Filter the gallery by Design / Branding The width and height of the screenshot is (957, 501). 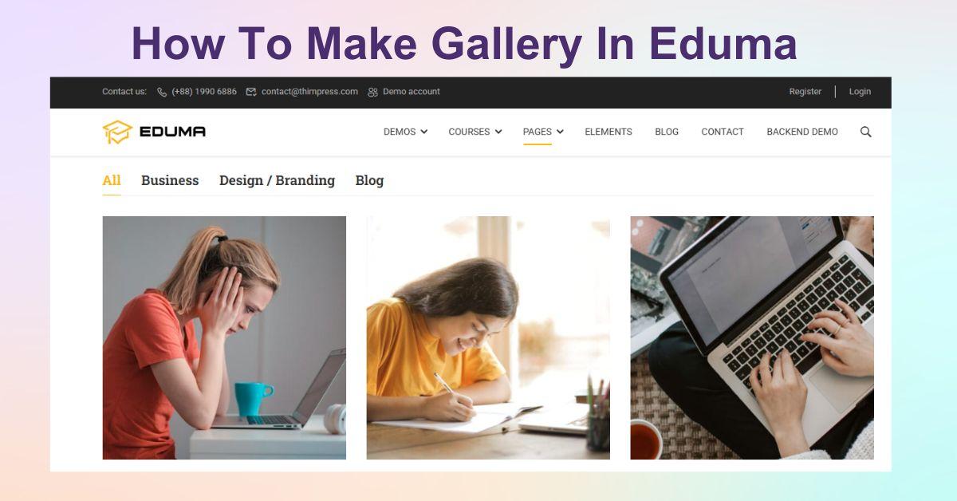click(x=277, y=180)
